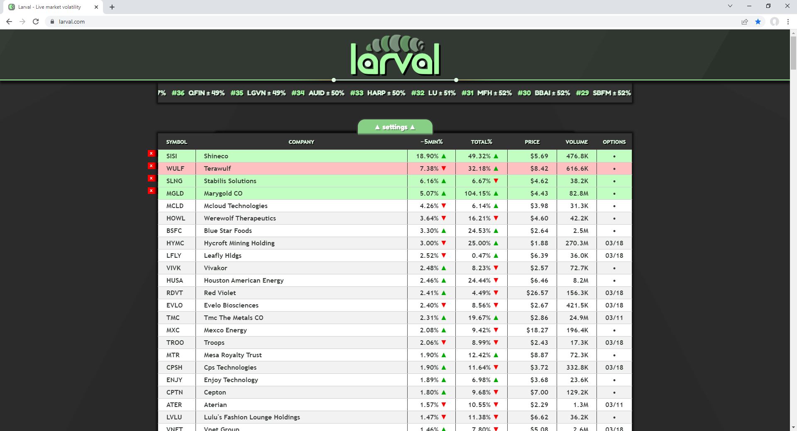Click Cps Technologies volume 332.8K

click(577, 368)
